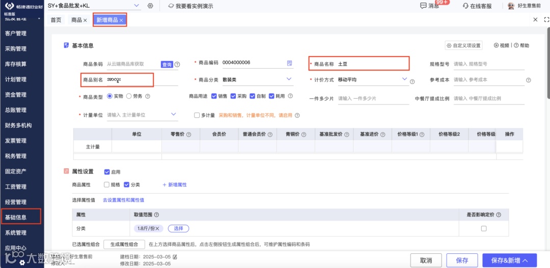This screenshot has height=268, width=550.
Task: Select the 实物 radio button
Action: point(109,96)
